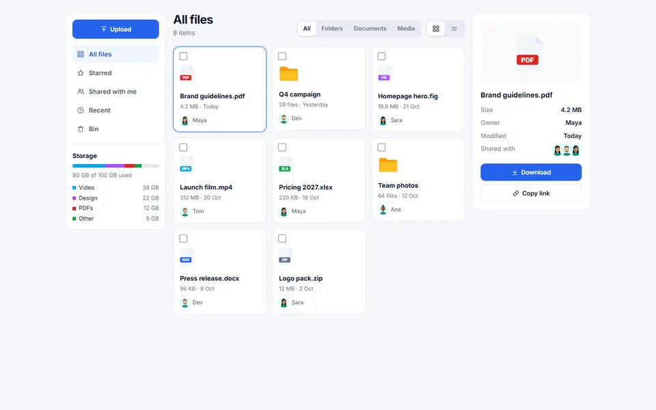Click the Other storage legend entry
This screenshot has height=410, width=656.
[115, 219]
